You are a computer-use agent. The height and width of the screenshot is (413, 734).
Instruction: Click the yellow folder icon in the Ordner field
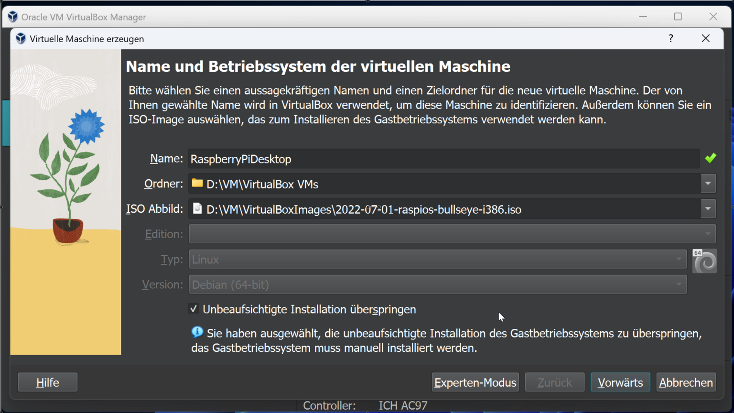point(197,183)
